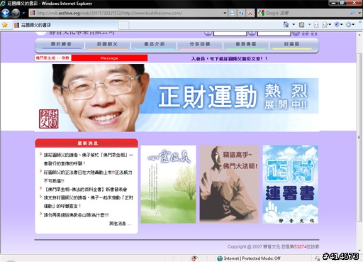Open the 莊圓師父 navigation menu

107,44
